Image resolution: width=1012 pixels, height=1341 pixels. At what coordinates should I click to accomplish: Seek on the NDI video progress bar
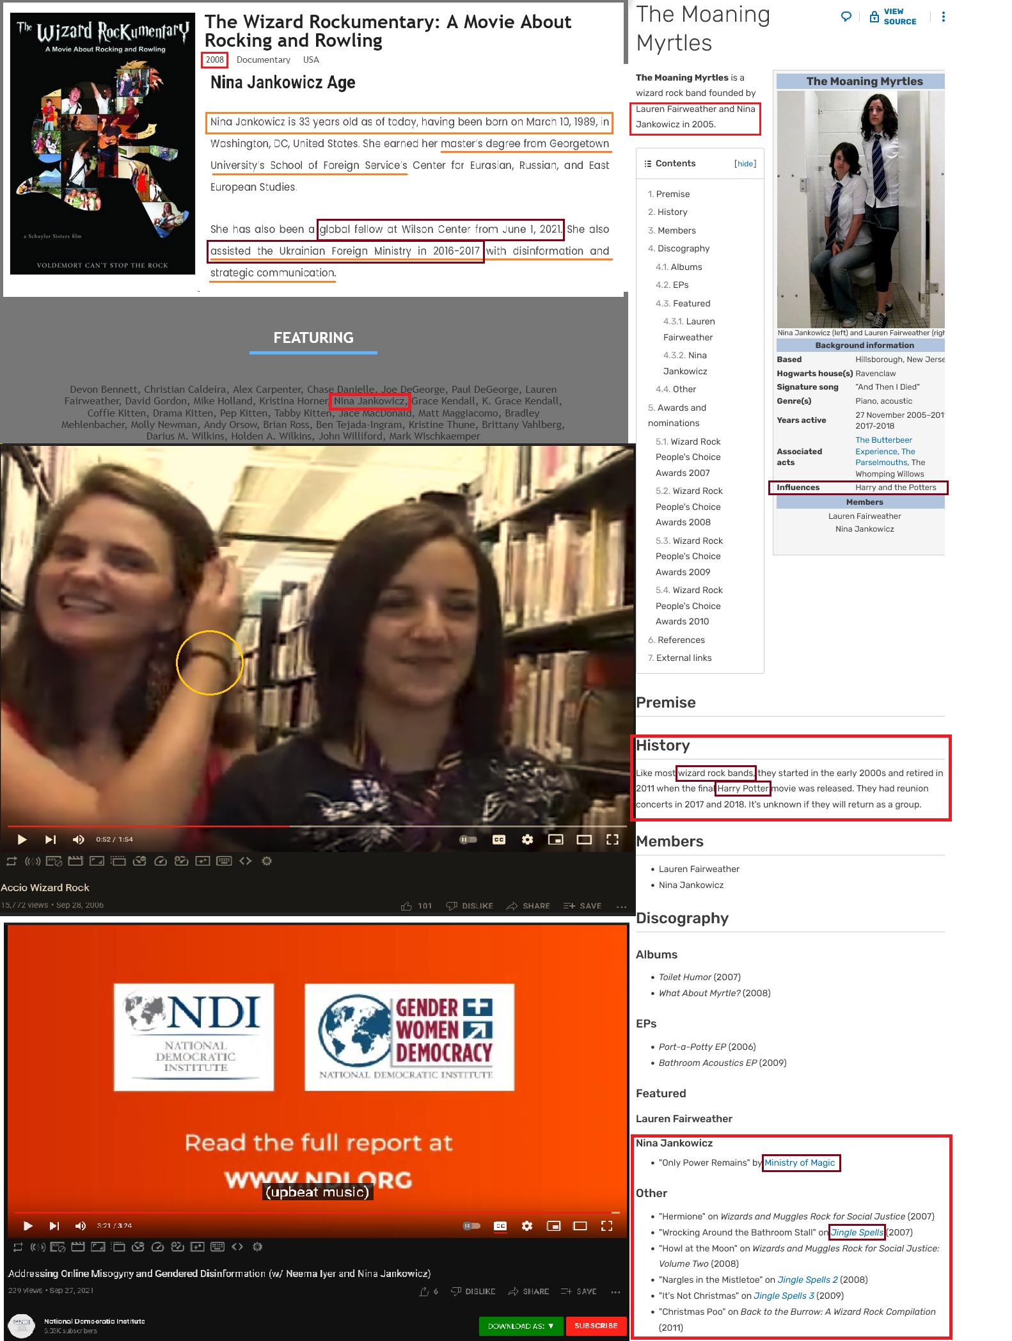coord(317,1212)
